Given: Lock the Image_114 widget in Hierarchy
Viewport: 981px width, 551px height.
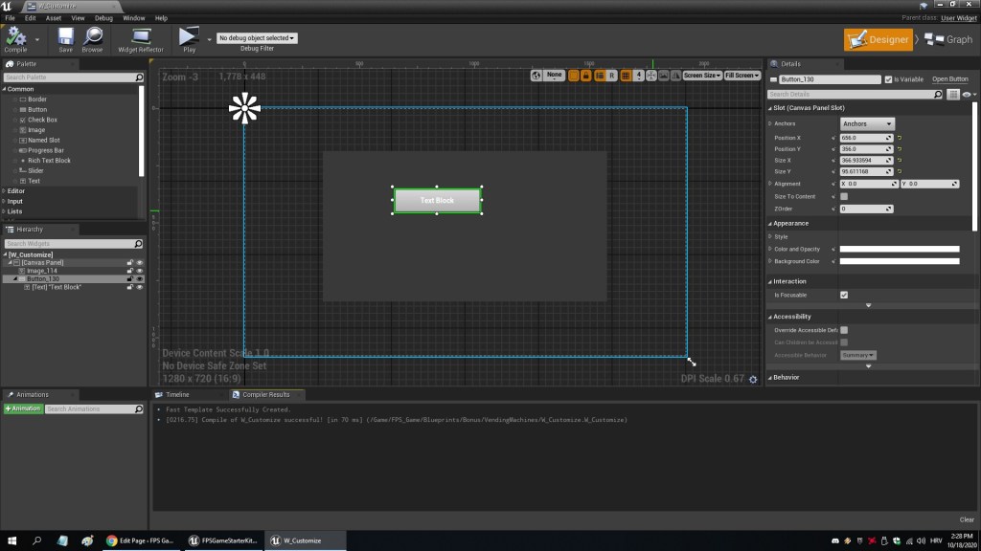Looking at the screenshot, I should 130,271.
